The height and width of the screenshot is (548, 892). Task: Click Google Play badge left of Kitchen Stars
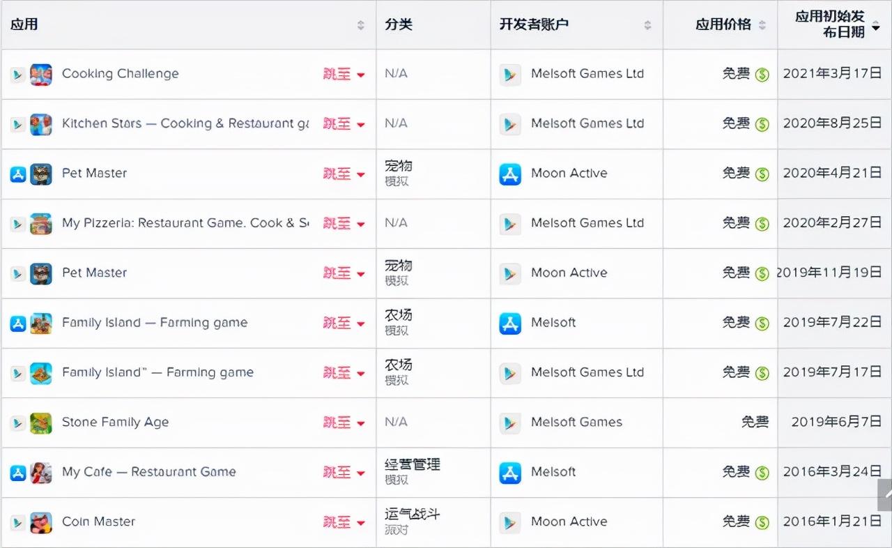tap(18, 124)
